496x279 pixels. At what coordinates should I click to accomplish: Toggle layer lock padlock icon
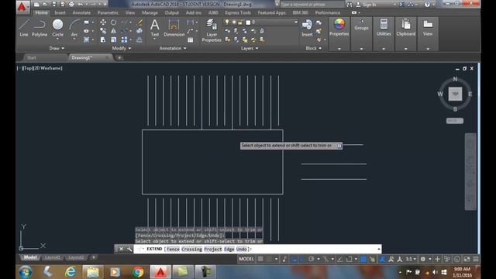tap(240, 22)
